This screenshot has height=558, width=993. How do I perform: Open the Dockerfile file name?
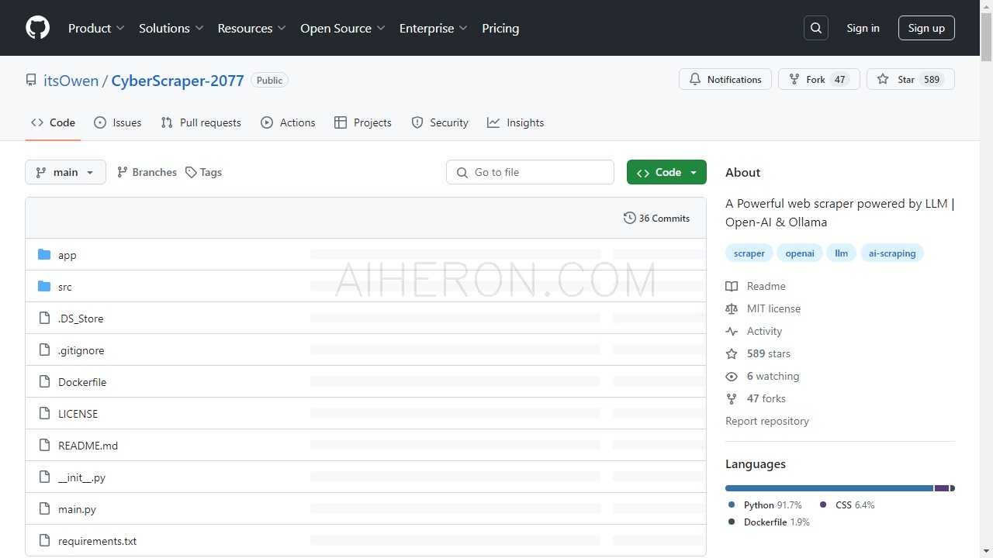pos(82,382)
